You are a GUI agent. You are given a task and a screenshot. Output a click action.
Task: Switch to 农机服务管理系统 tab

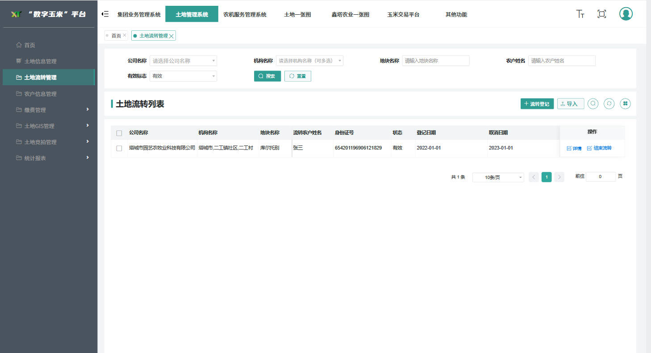coord(245,14)
